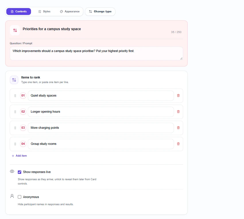Click the drag handle for More charging points
This screenshot has width=244, height=219.
[x=15, y=128]
